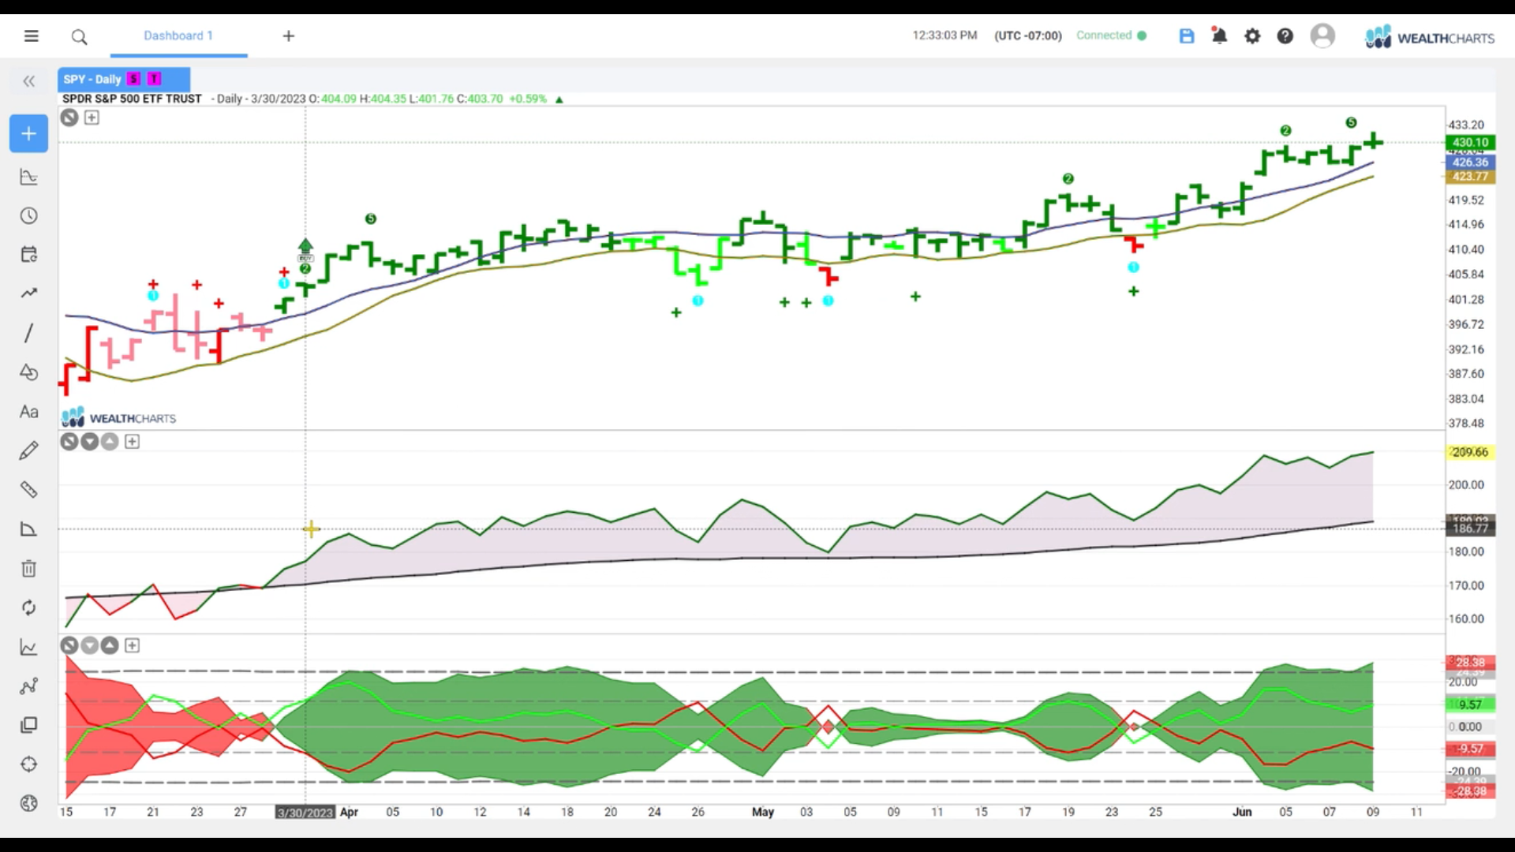Click the (UTC -07:00) timezone selector
The width and height of the screenshot is (1515, 852).
[1028, 35]
